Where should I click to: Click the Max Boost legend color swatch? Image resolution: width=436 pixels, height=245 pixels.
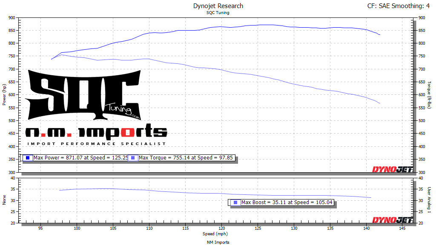tap(235, 202)
